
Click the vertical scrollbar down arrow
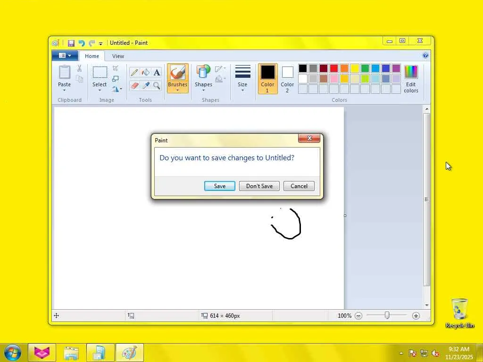point(426,305)
